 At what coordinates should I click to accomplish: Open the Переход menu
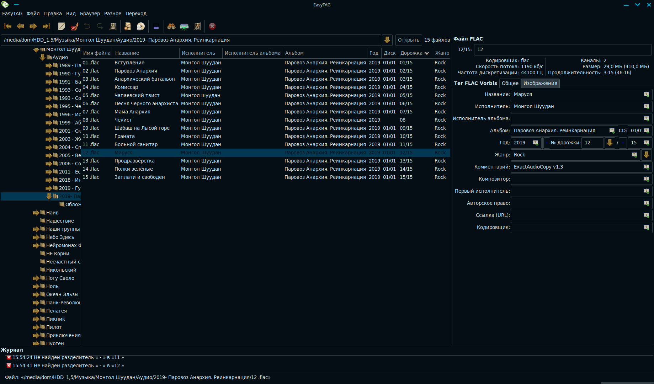click(x=136, y=14)
